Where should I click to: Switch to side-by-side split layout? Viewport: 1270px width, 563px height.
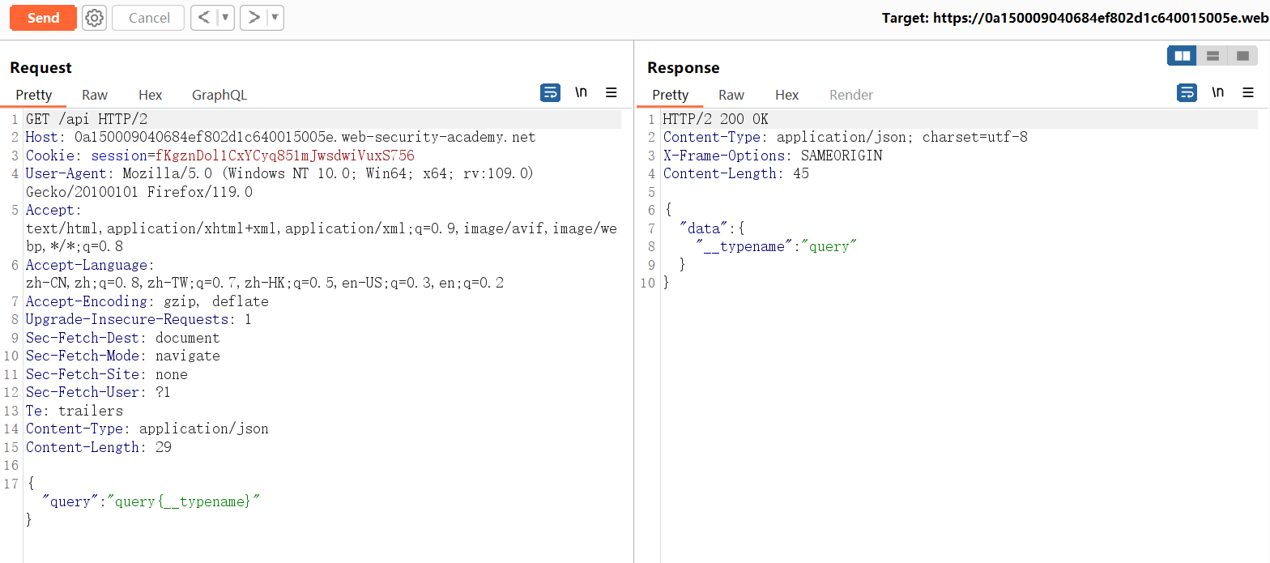click(1182, 56)
